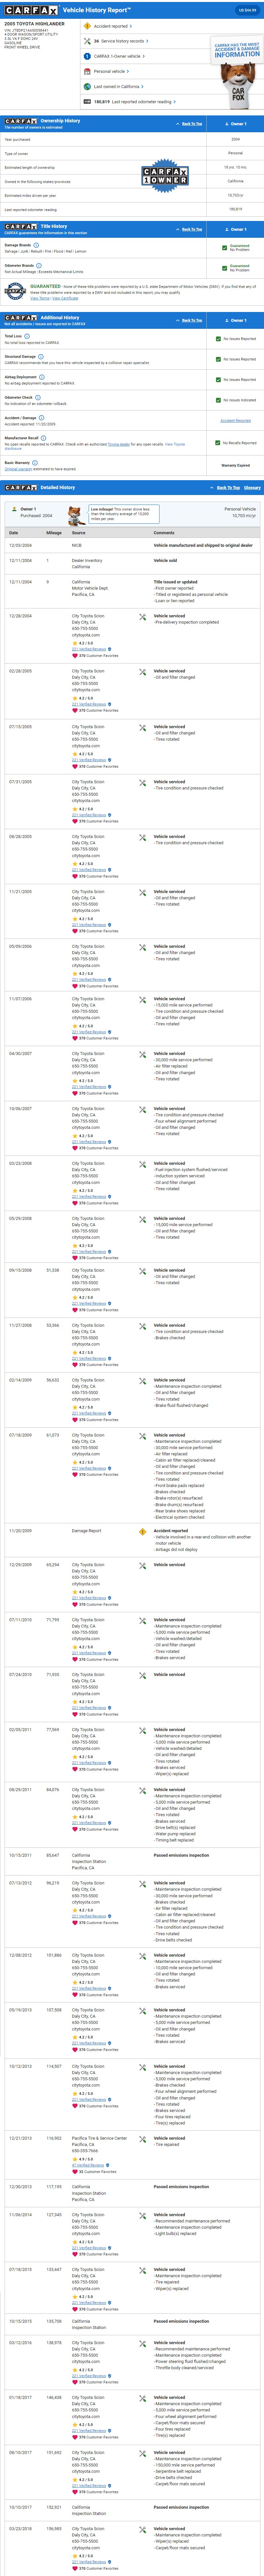Open the View Certificate link
Image resolution: width=264 pixels, height=2576 pixels.
click(x=65, y=298)
